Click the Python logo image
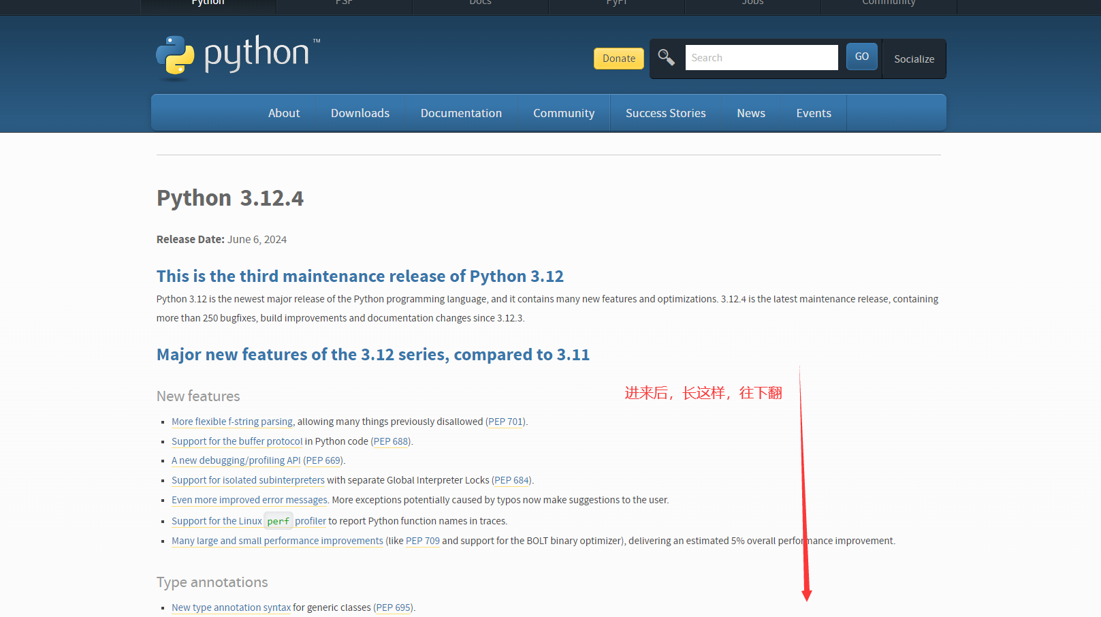 (238, 58)
